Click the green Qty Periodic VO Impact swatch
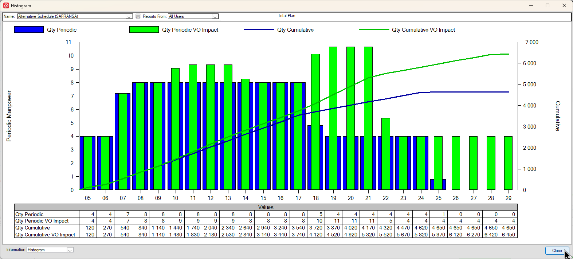The width and height of the screenshot is (573, 259). point(144,30)
